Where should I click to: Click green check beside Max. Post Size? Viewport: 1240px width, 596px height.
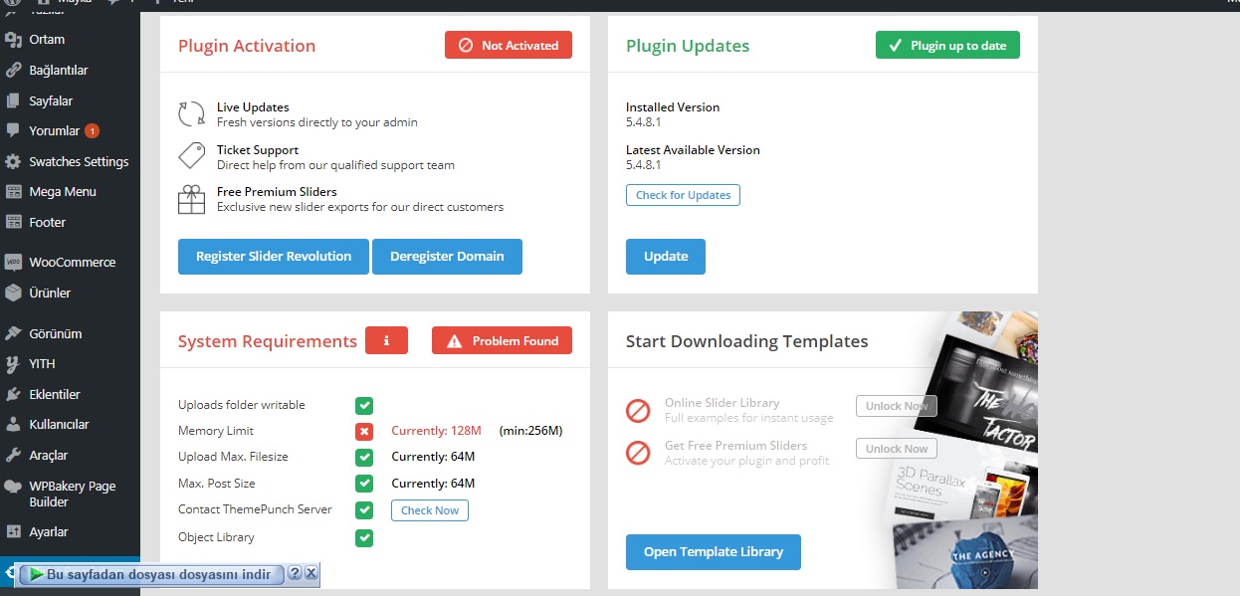pyautogui.click(x=364, y=484)
